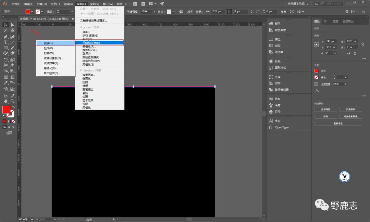
Task: Select the Zoom magnifier tool
Action: coord(13,101)
